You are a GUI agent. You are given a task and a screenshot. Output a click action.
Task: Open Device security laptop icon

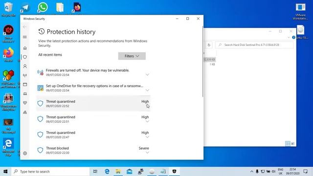pyautogui.click(x=25, y=93)
